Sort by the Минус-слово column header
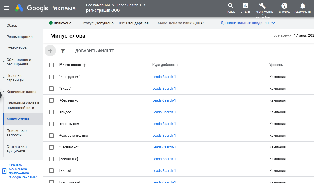Screen dimensions: 314x183 tap(70, 65)
